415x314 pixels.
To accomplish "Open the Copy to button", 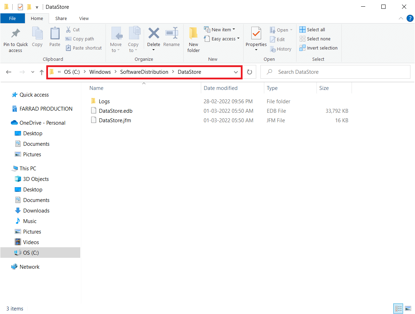I will 134,40.
